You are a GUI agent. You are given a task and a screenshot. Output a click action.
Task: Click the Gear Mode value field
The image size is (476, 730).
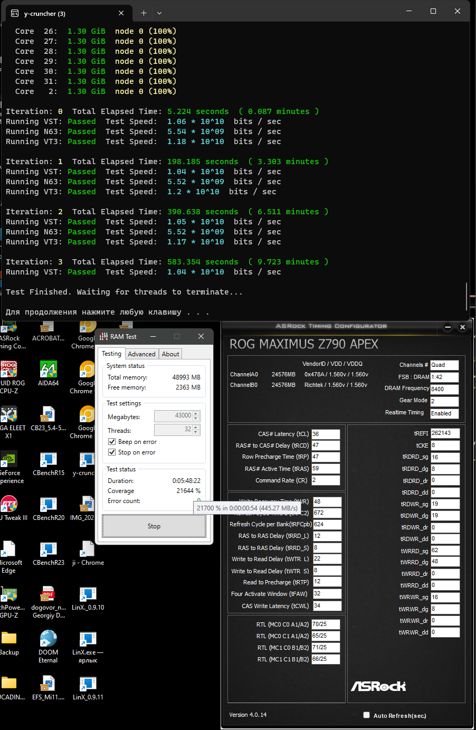(444, 401)
